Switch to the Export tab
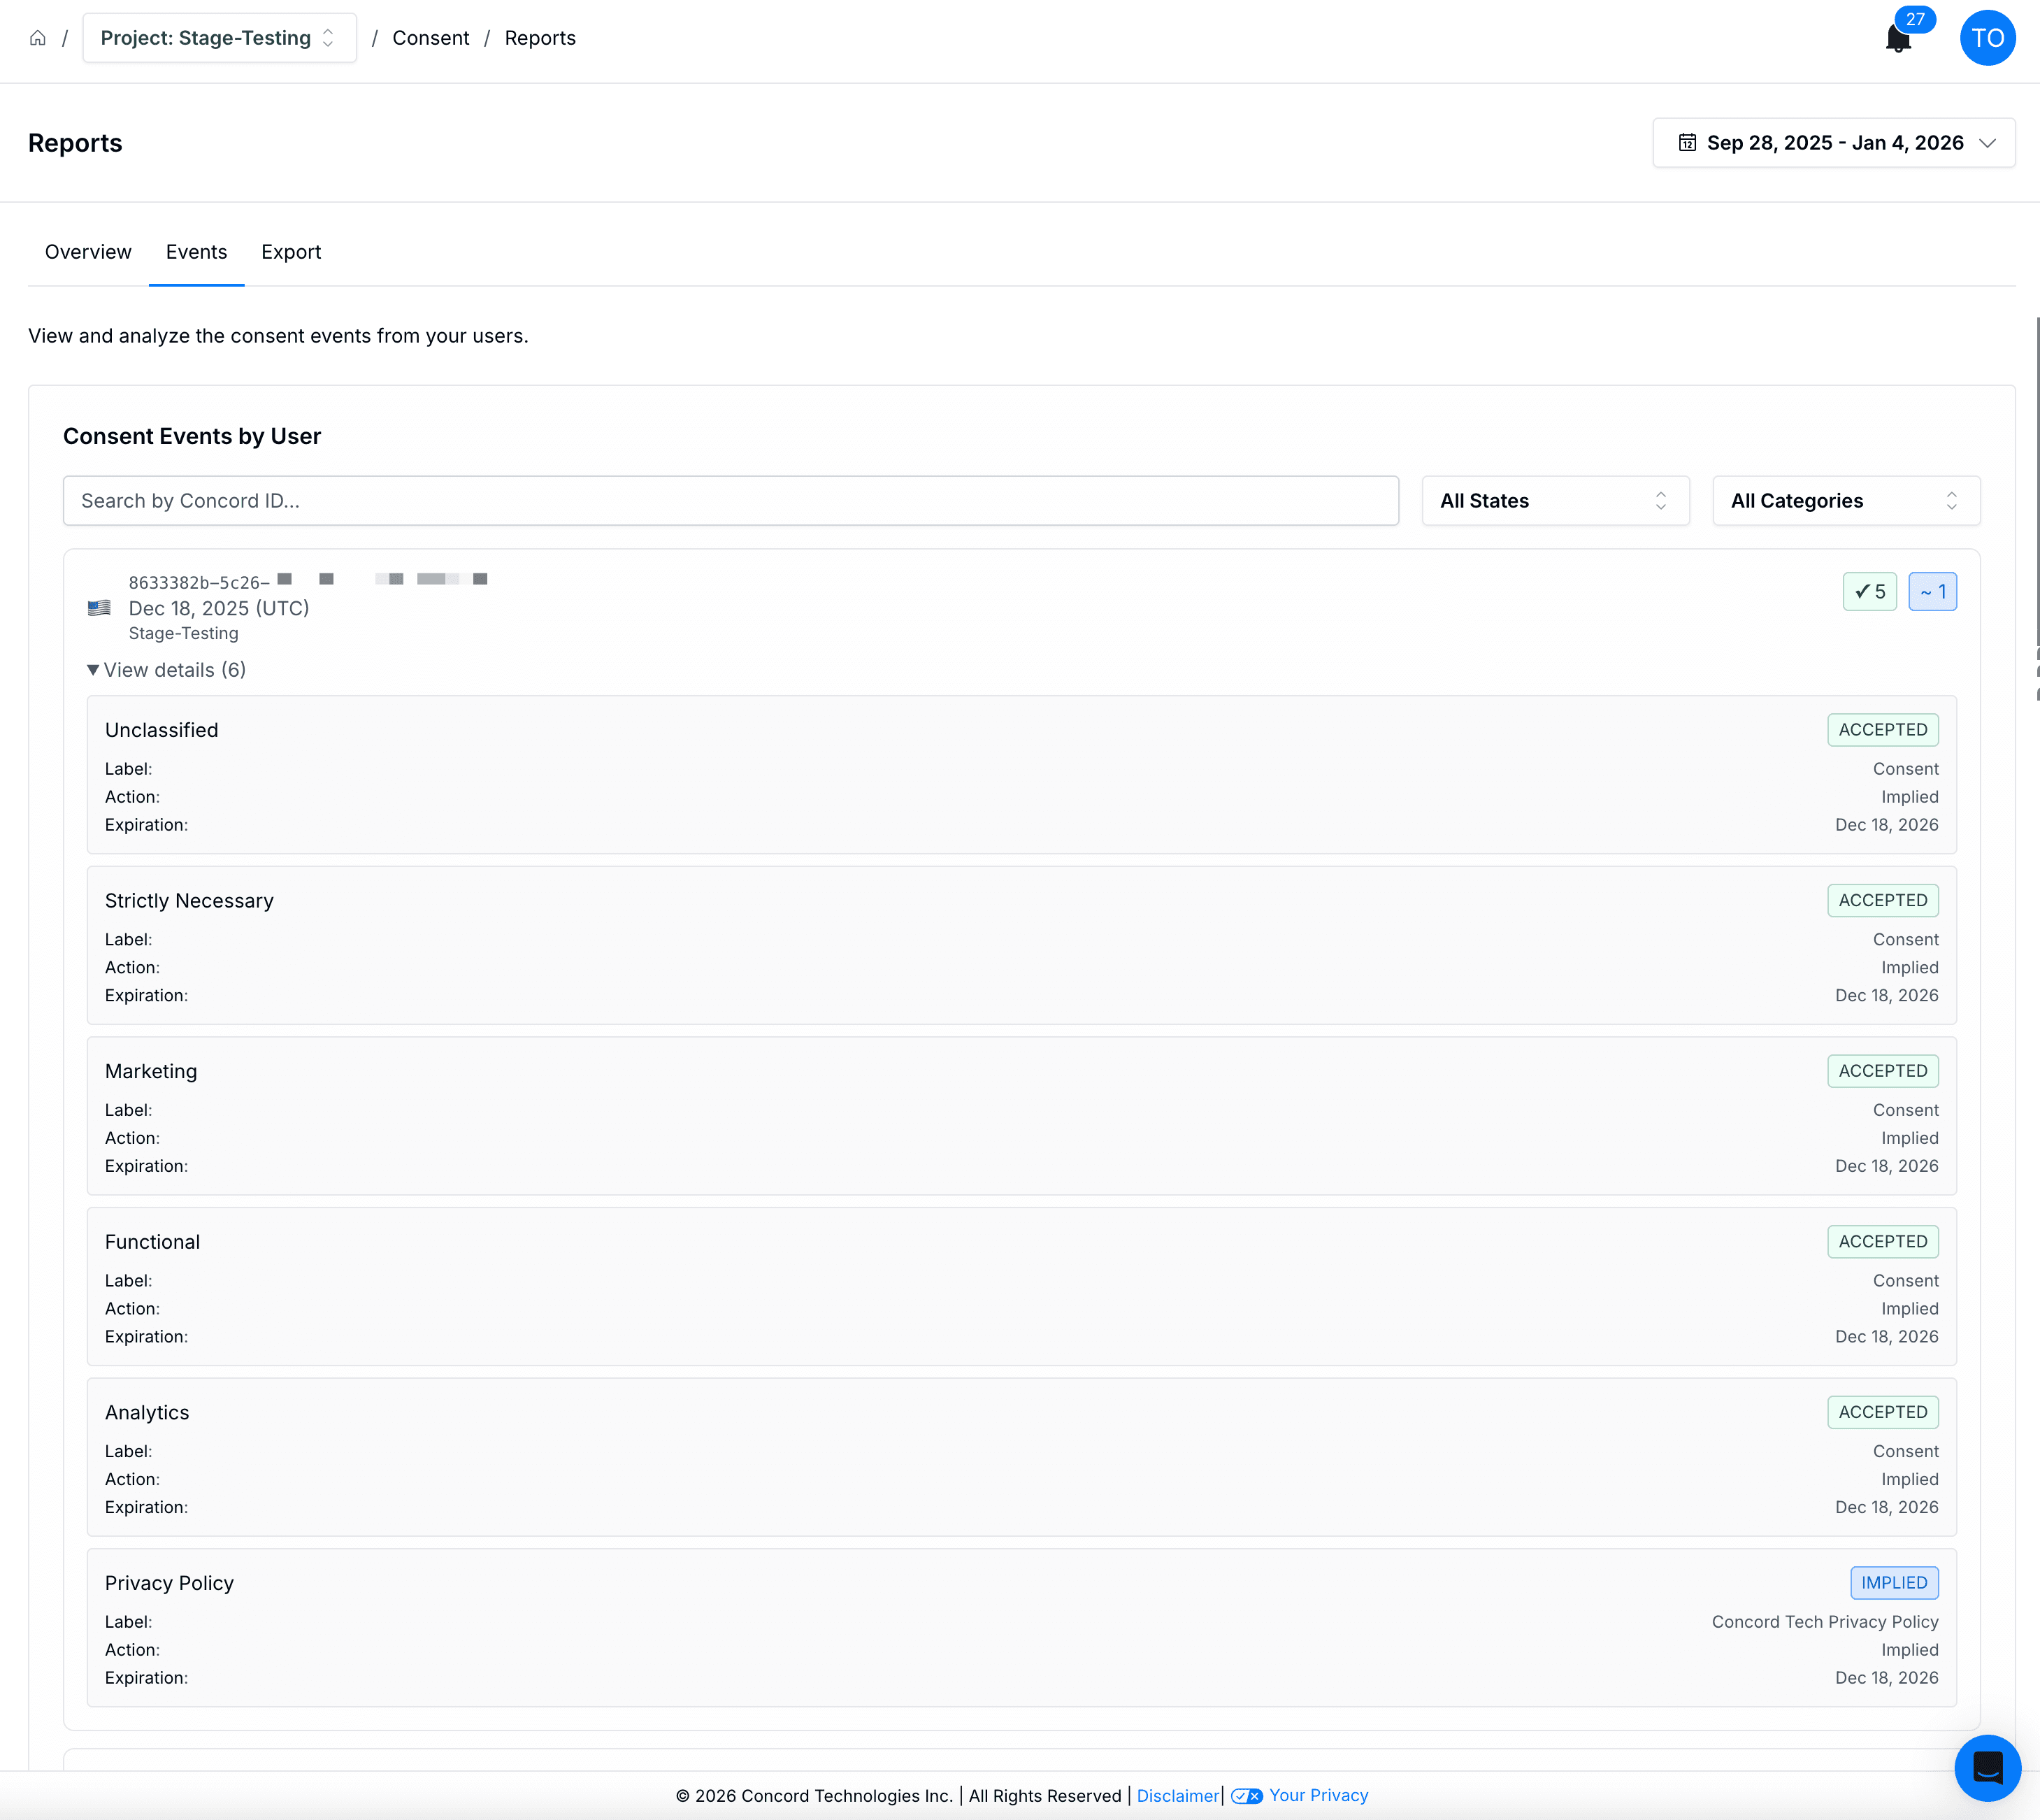 coord(291,252)
